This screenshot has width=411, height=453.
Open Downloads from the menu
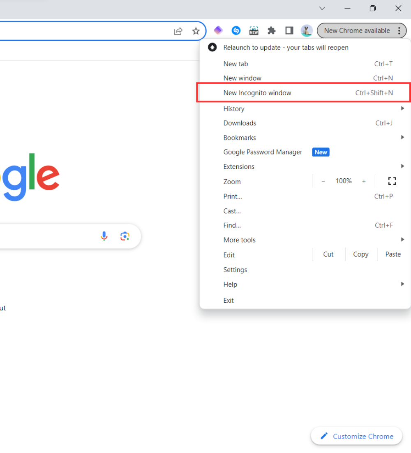point(305,123)
